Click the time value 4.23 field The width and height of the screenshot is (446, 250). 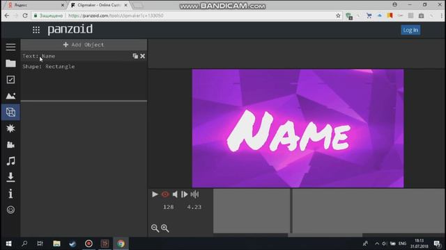tap(194, 207)
